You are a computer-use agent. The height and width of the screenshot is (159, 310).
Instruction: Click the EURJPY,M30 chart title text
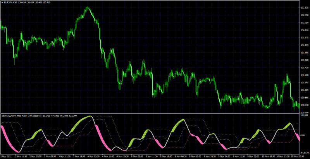[10, 3]
